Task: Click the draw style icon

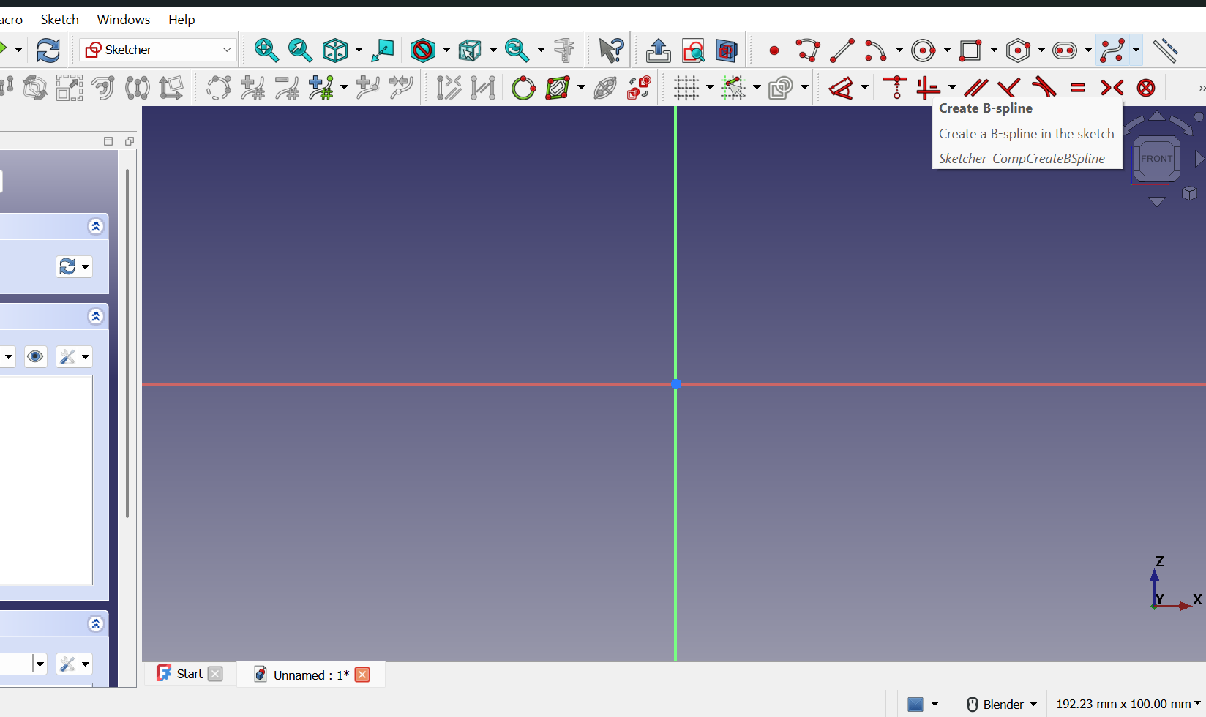Action: (423, 50)
